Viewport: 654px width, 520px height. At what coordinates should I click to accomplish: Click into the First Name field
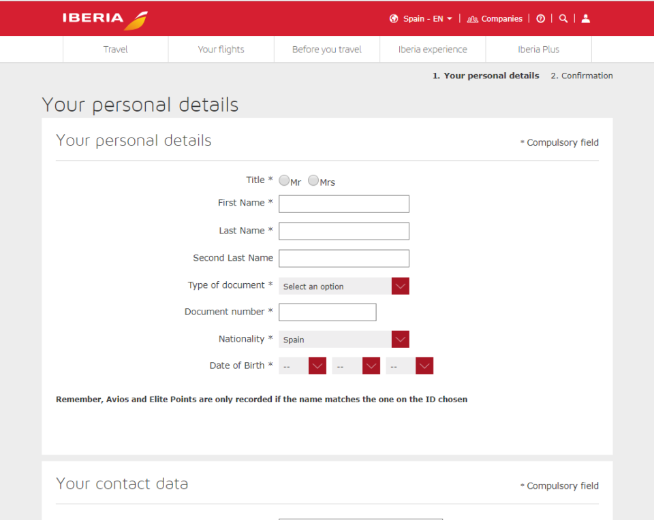point(344,204)
